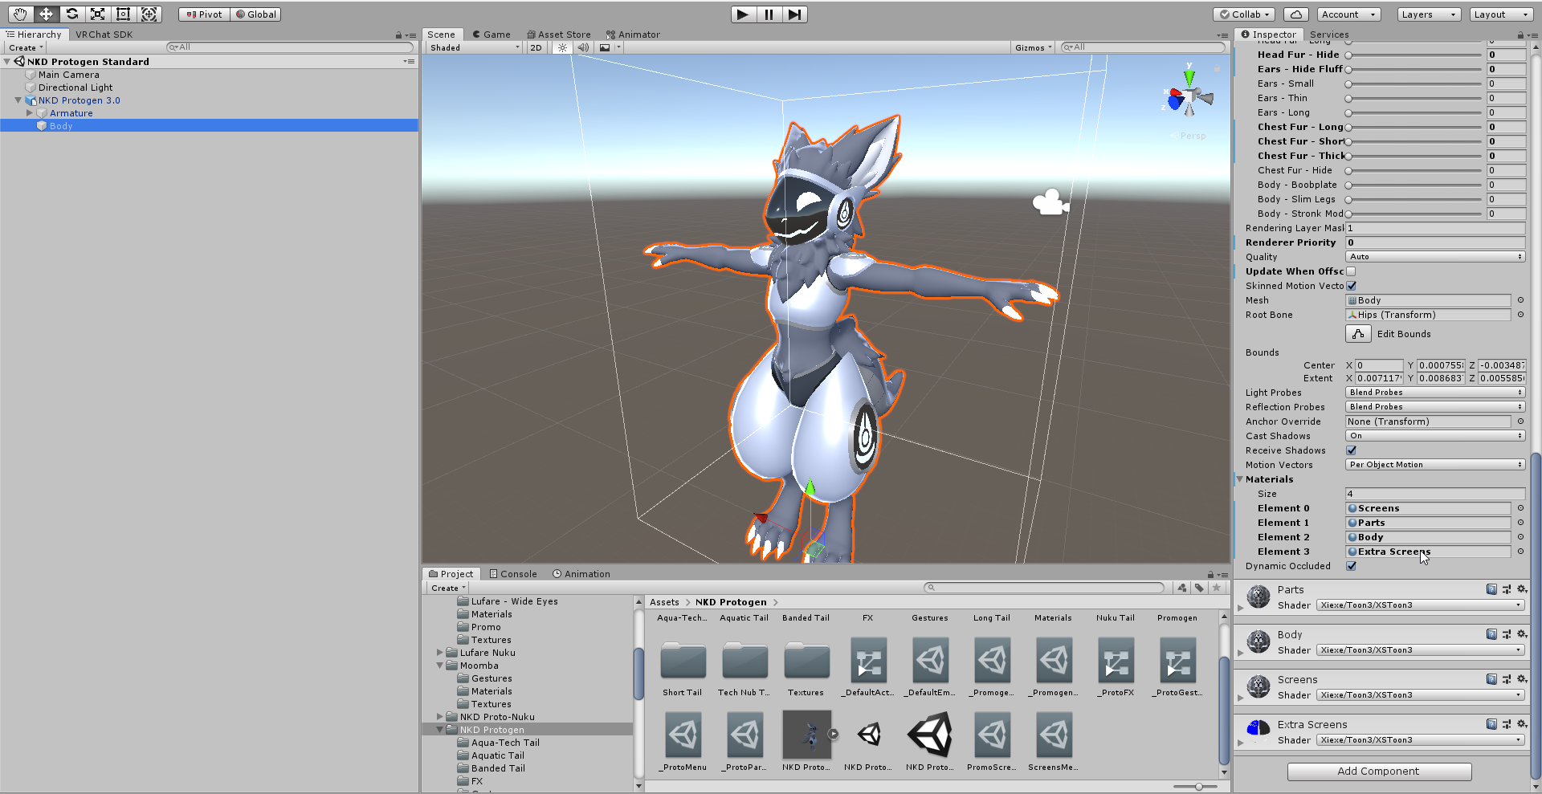1542x794 pixels.
Task: Open the Layers dropdown
Action: (x=1429, y=14)
